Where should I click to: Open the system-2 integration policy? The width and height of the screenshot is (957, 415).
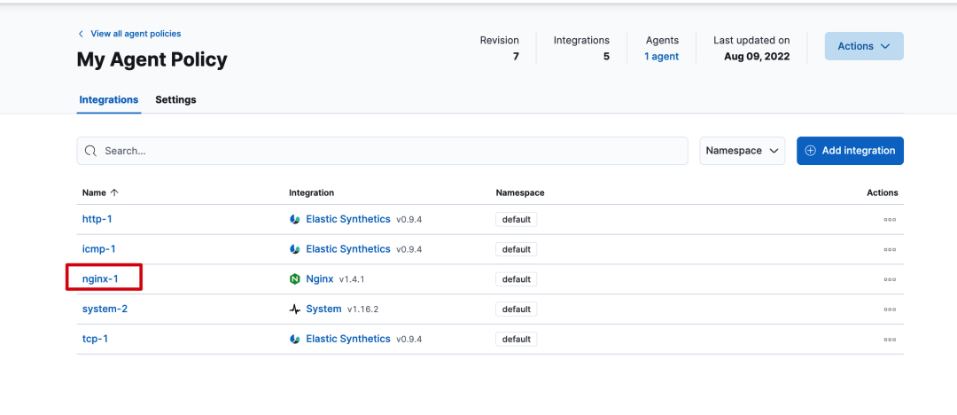[105, 309]
